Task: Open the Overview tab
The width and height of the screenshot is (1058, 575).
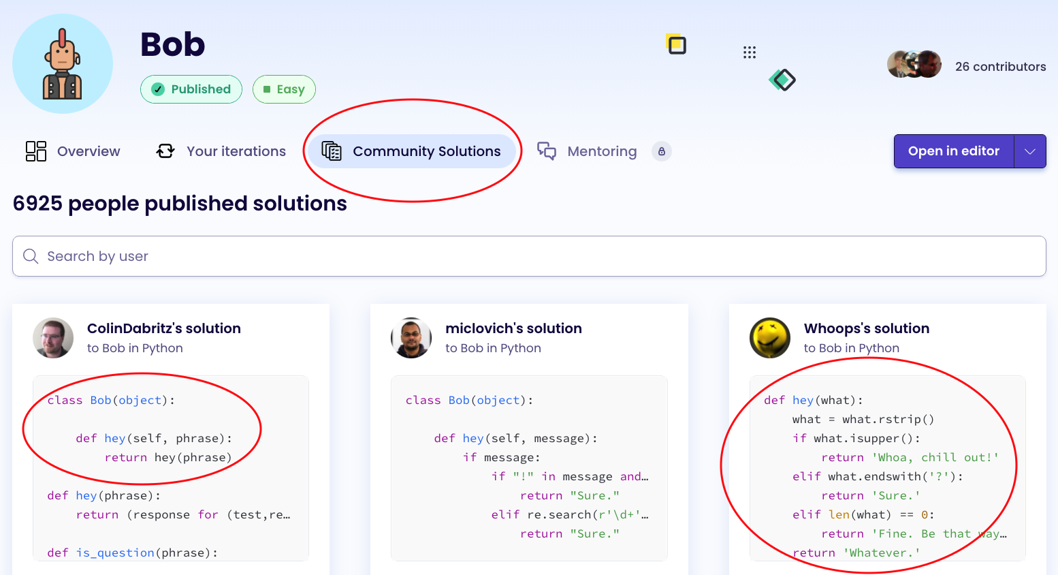Action: (x=73, y=151)
